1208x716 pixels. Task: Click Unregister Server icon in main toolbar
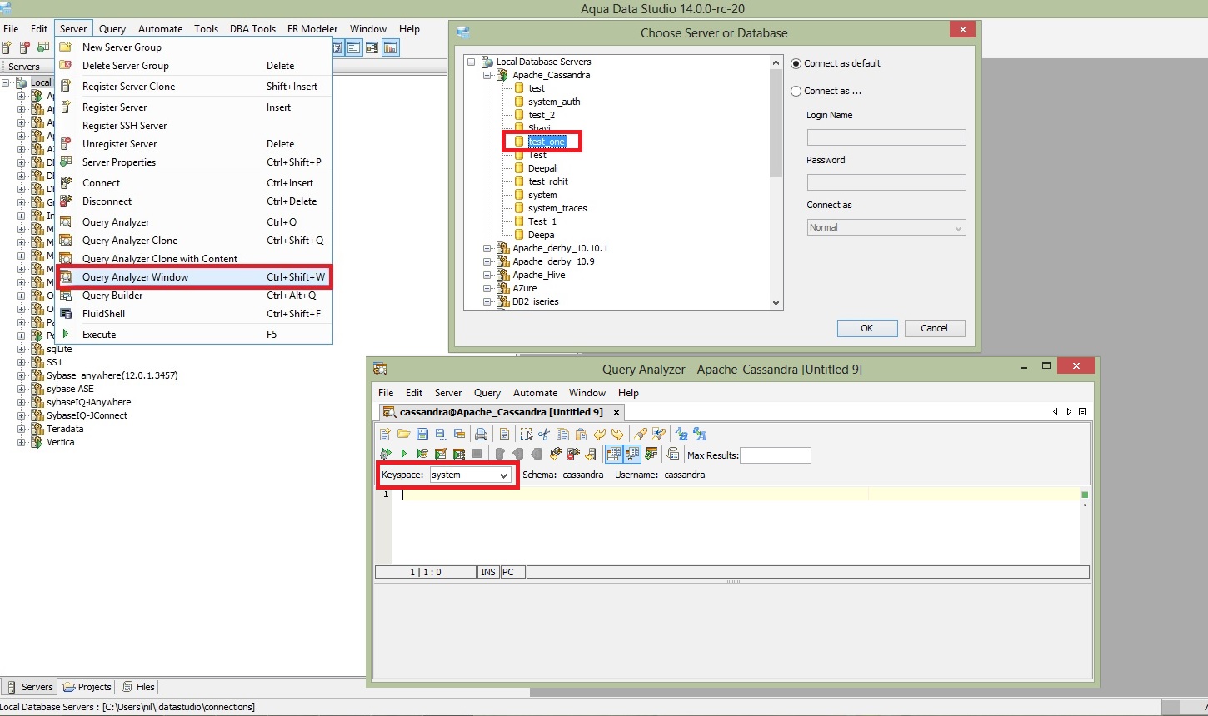(25, 47)
